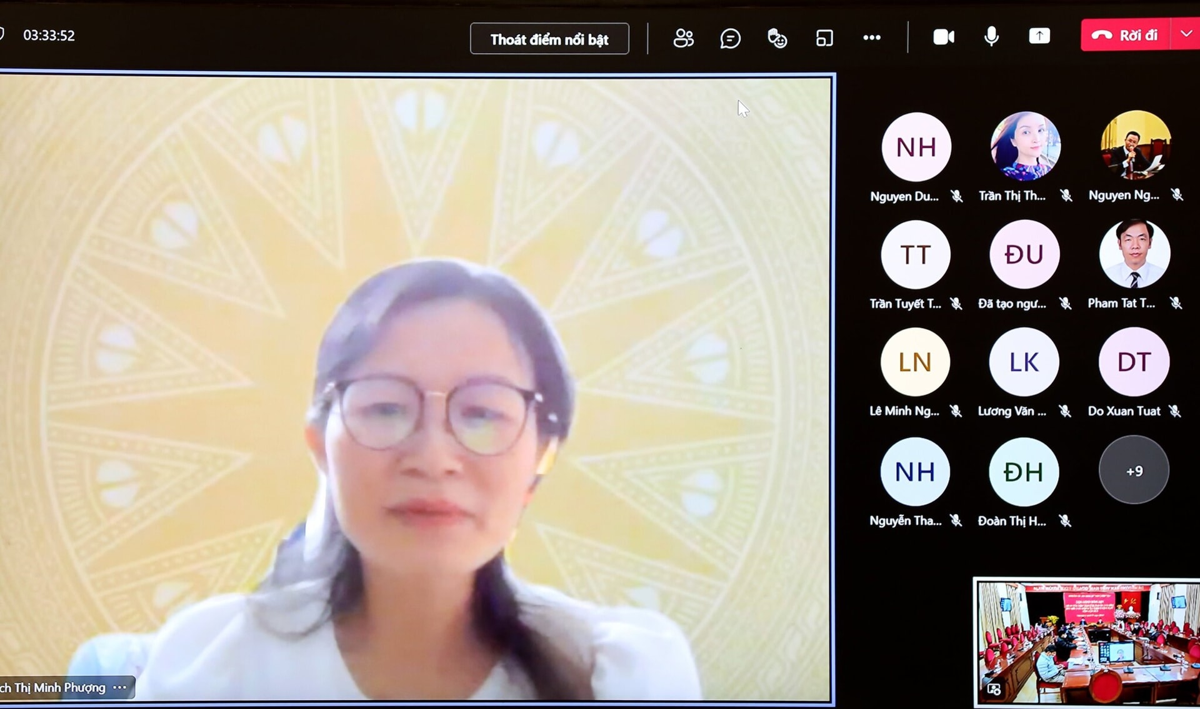
Task: Click the meeting timer 03:33:52
Action: [x=49, y=36]
